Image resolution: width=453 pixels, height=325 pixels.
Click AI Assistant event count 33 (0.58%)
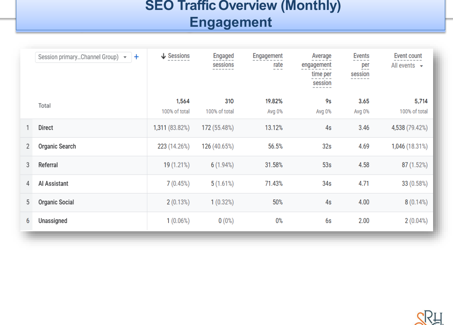tap(414, 184)
